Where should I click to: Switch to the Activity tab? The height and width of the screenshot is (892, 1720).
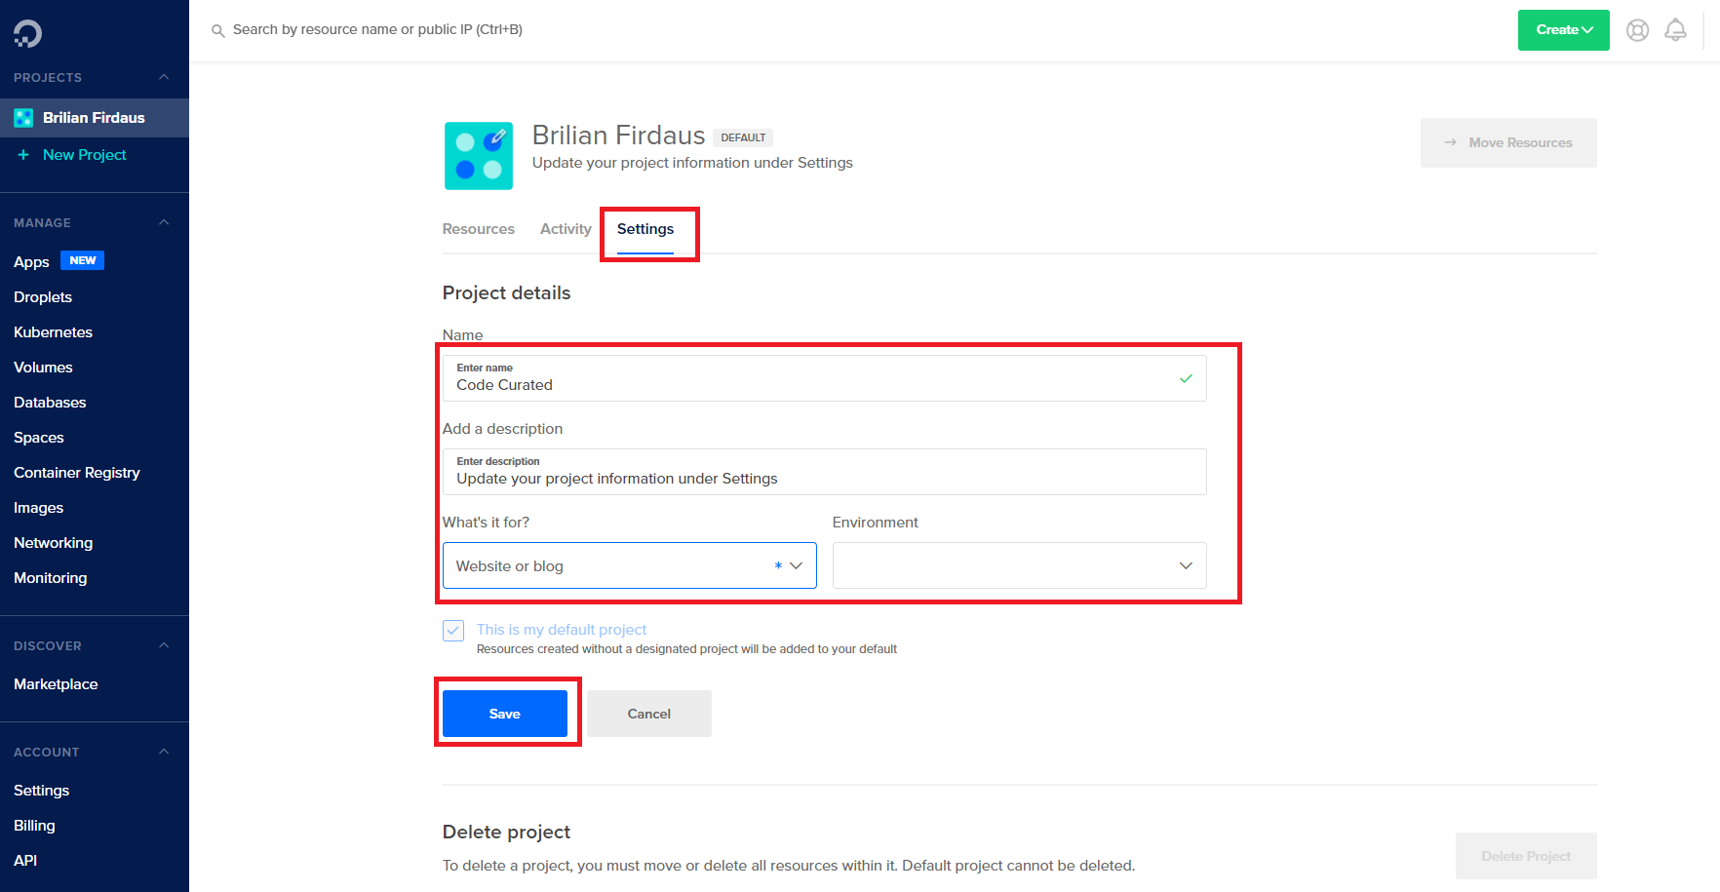coord(566,229)
